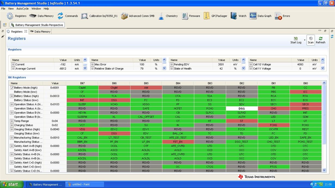This screenshot has width=335, height=188.
Task: Click the red VDQ bit in Gauging Status
Action: coord(82,129)
